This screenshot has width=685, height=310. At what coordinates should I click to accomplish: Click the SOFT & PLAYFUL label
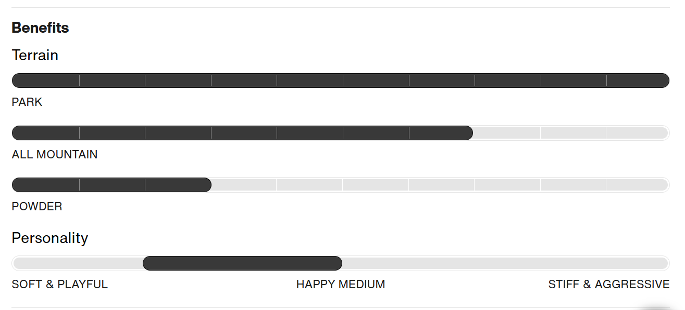tap(60, 285)
